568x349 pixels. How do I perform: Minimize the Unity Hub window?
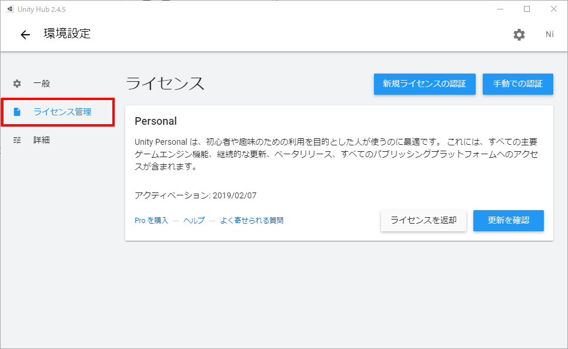(x=500, y=9)
